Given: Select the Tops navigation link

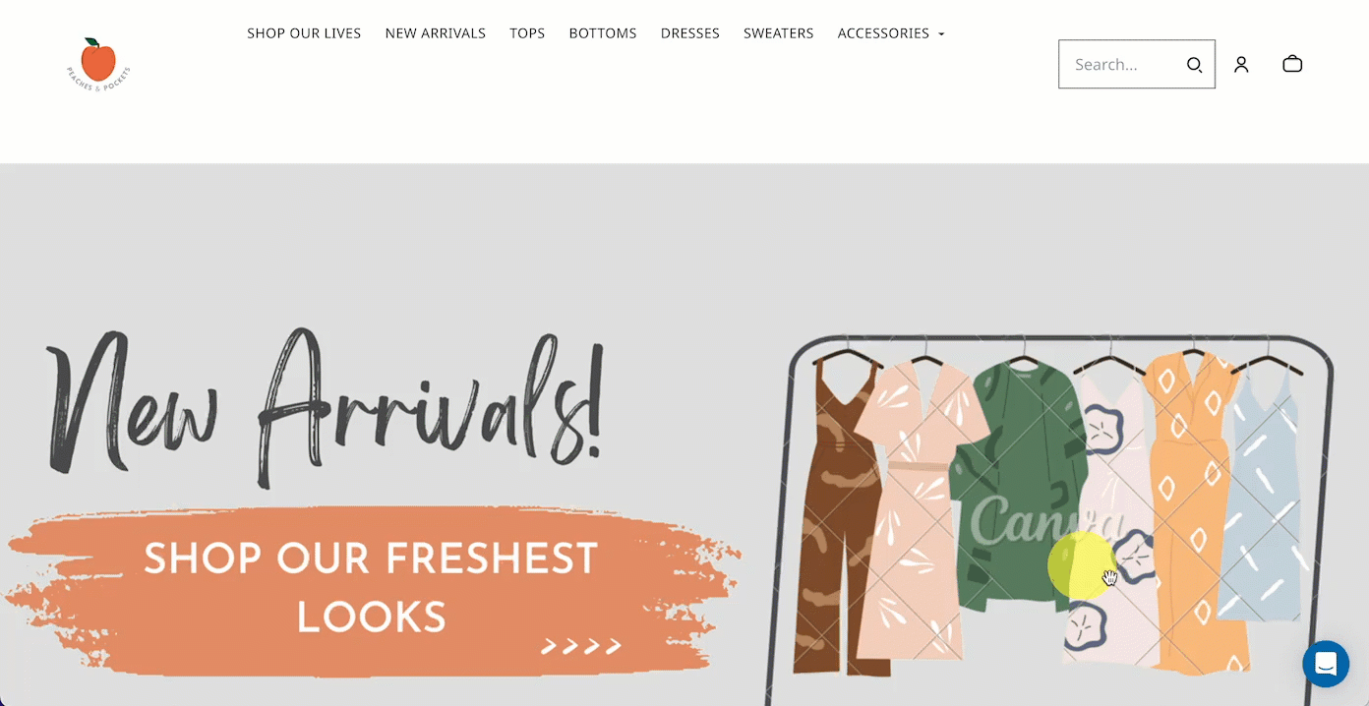Looking at the screenshot, I should [x=527, y=33].
